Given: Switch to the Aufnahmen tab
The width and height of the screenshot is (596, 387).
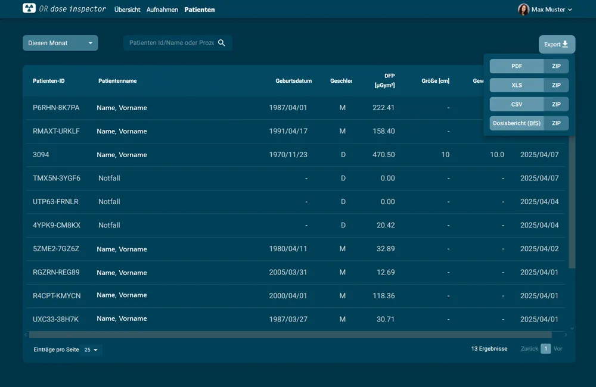Looking at the screenshot, I should [x=162, y=10].
